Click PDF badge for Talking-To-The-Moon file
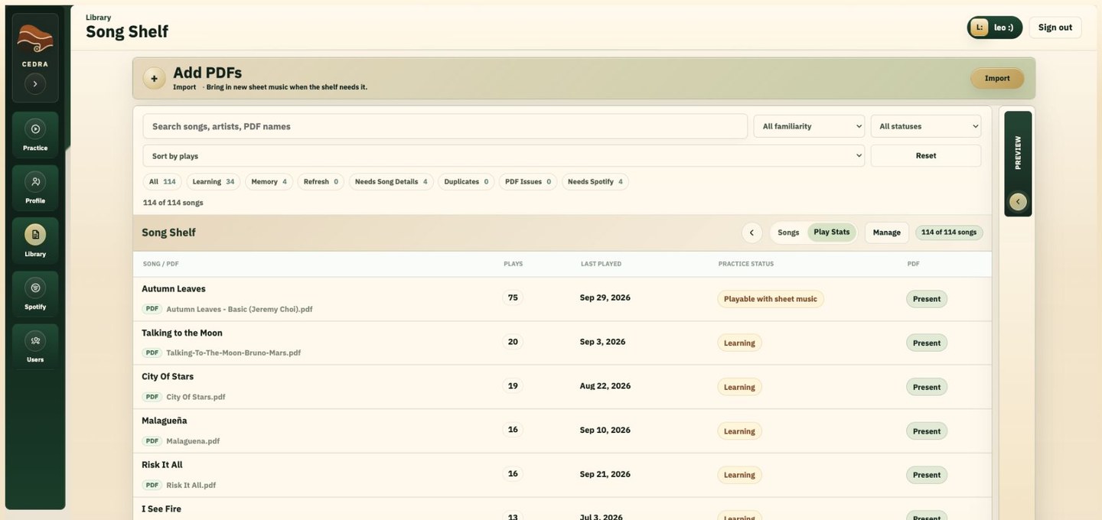 [x=152, y=353]
